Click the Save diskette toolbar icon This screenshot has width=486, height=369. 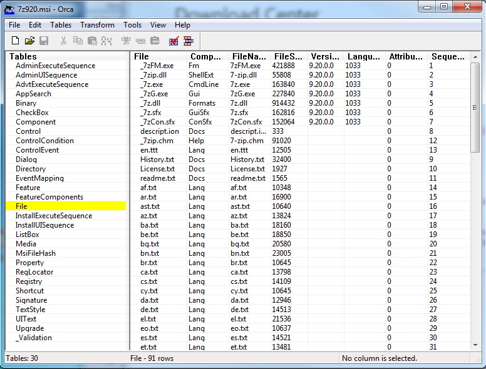[44, 41]
